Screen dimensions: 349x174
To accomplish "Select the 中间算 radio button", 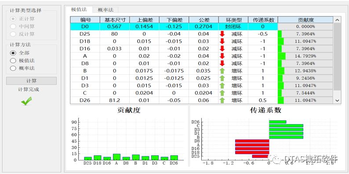I will pos(13,26).
